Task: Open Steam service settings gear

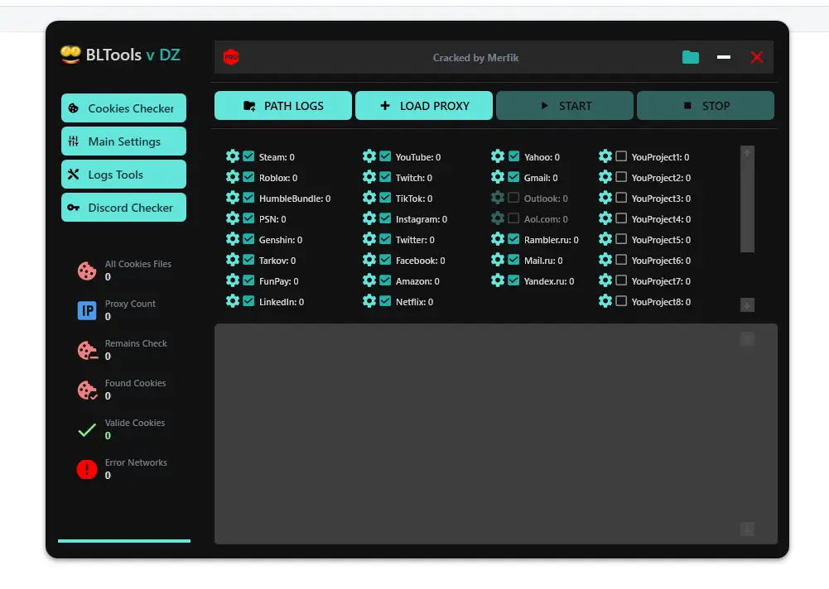Action: [x=233, y=156]
